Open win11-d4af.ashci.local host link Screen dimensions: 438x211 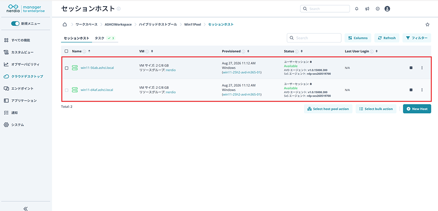97,90
